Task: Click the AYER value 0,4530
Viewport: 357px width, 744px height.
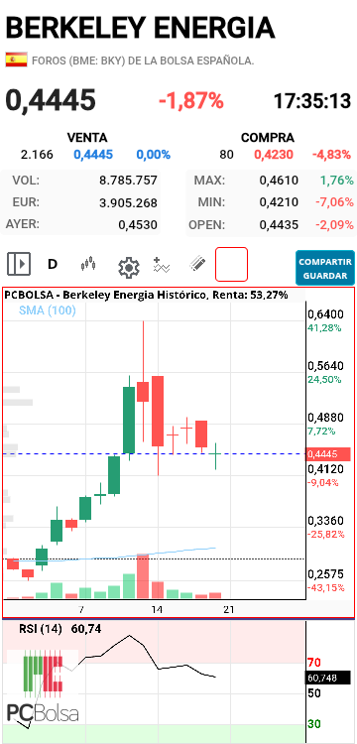Action: point(138,225)
